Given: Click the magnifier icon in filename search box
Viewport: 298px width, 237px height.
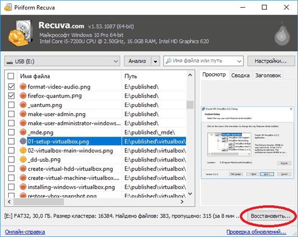Looking at the screenshot, I should click(x=169, y=61).
